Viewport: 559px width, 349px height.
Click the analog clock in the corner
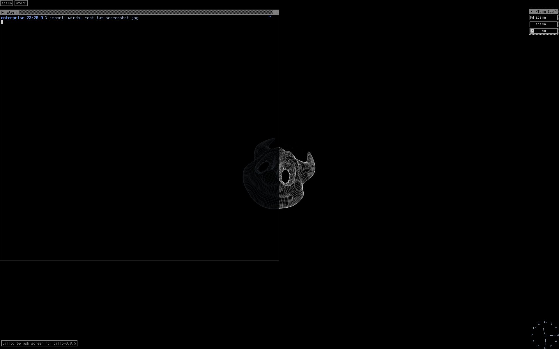coord(544,334)
